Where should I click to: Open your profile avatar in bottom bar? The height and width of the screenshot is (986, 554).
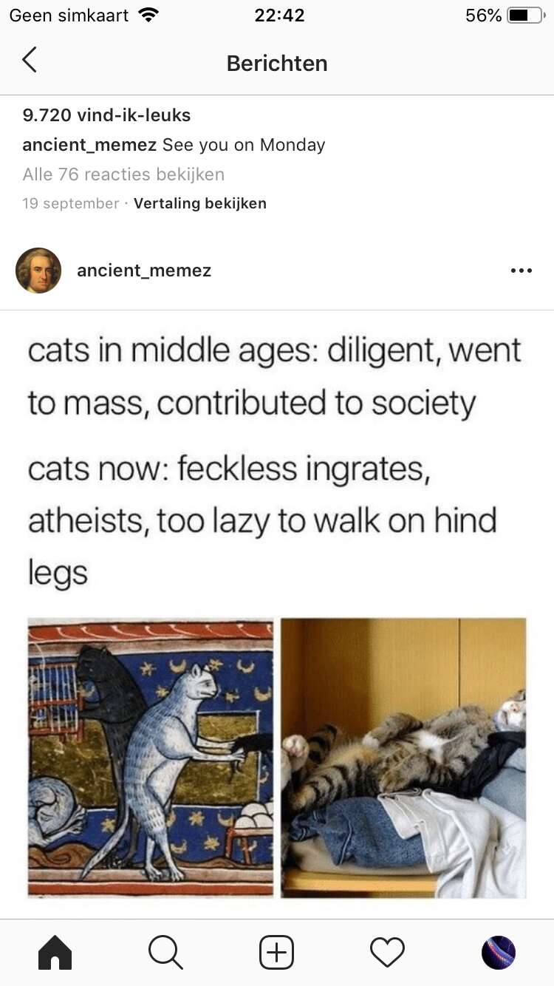[x=499, y=952]
